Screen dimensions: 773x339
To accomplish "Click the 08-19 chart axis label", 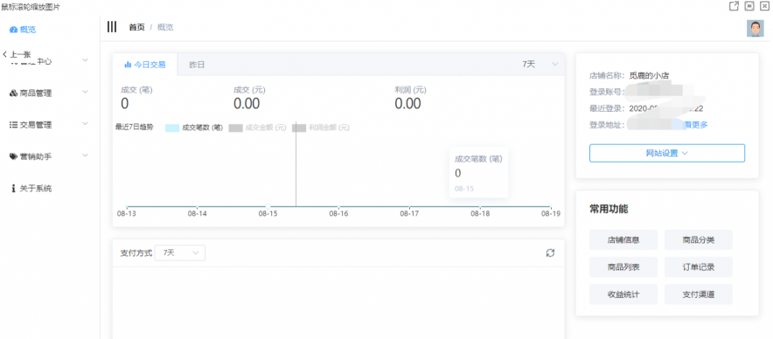I will 551,214.
